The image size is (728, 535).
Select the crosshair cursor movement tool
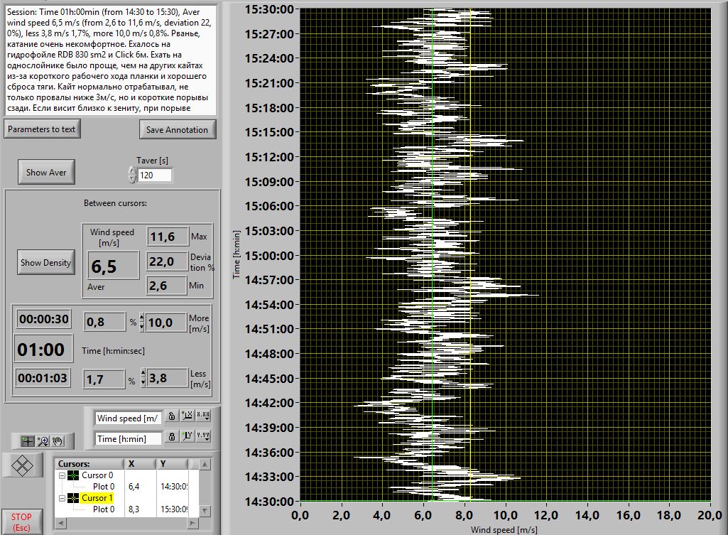[x=28, y=441]
